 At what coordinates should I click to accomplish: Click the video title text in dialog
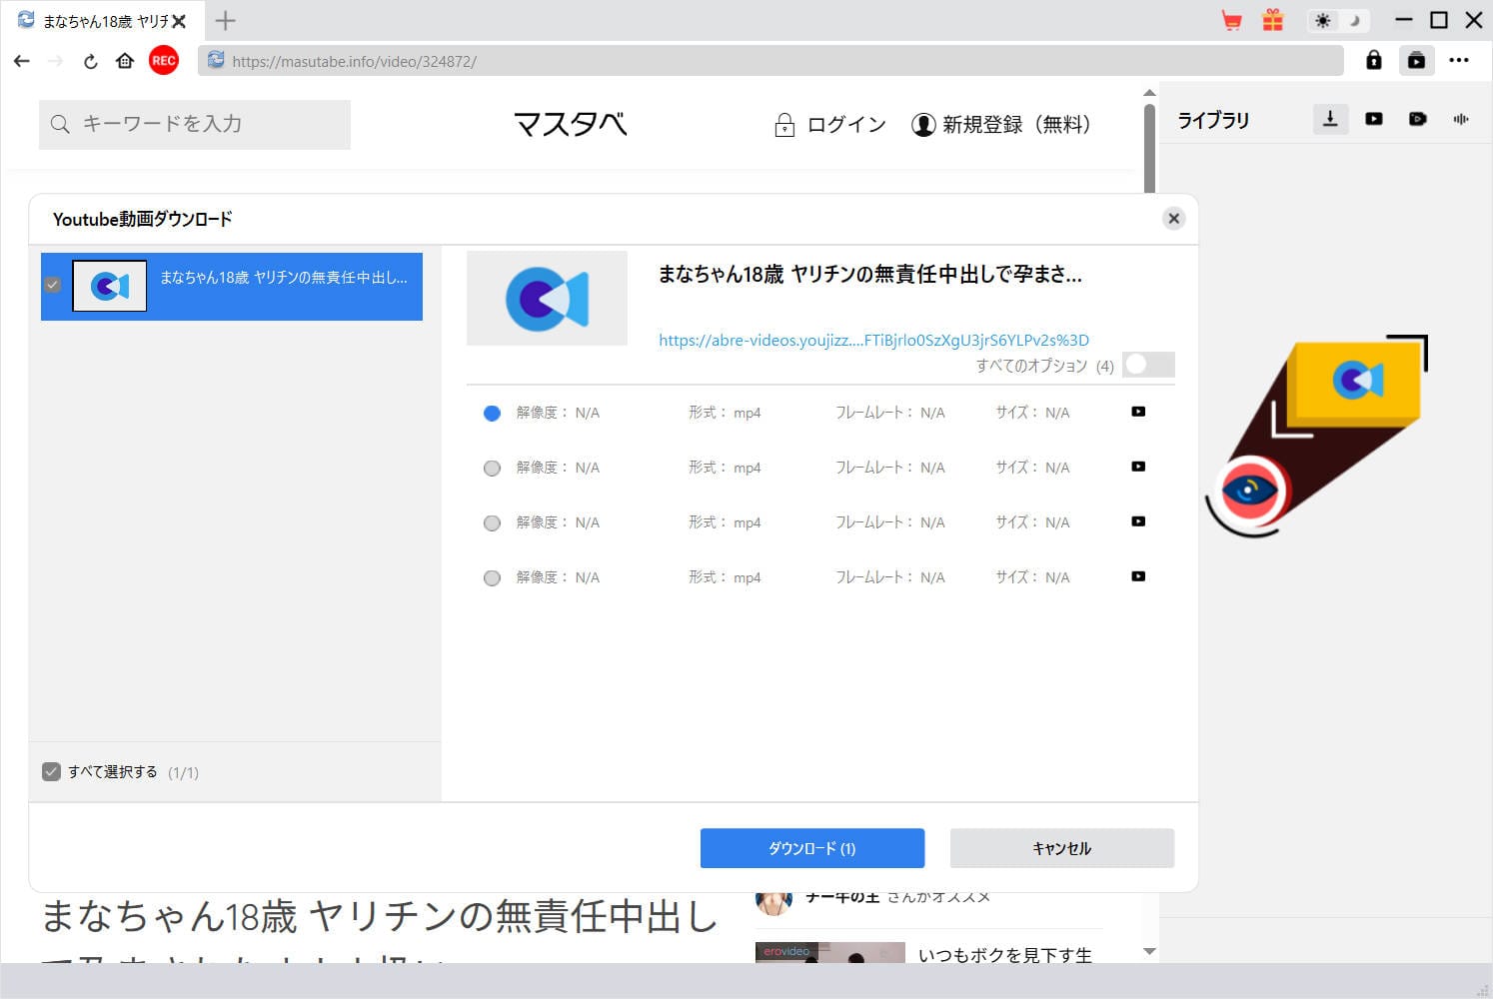(870, 274)
